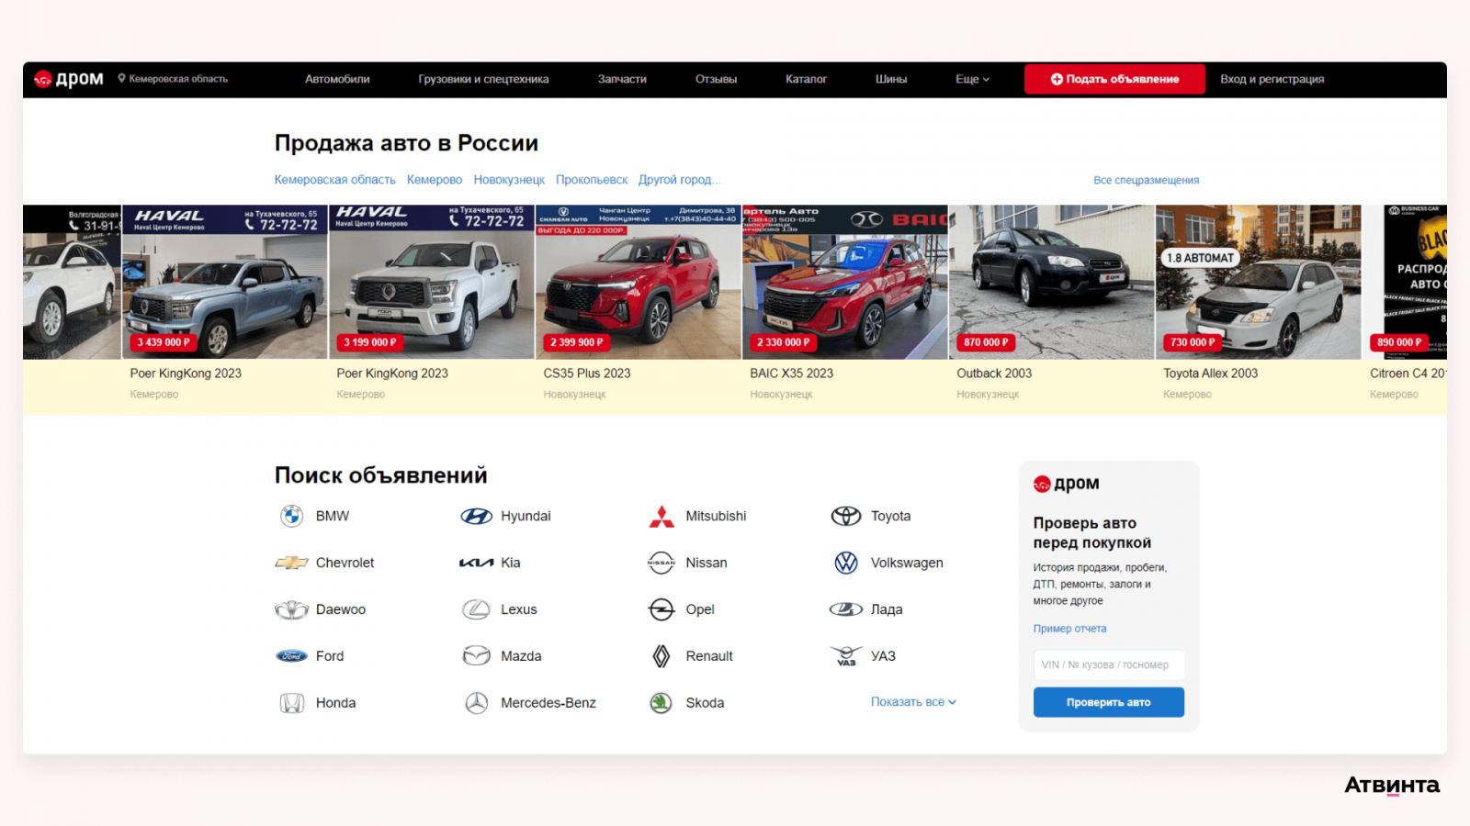Image resolution: width=1470 pixels, height=826 pixels.
Task: Click the Подать объявление button
Action: click(x=1114, y=79)
